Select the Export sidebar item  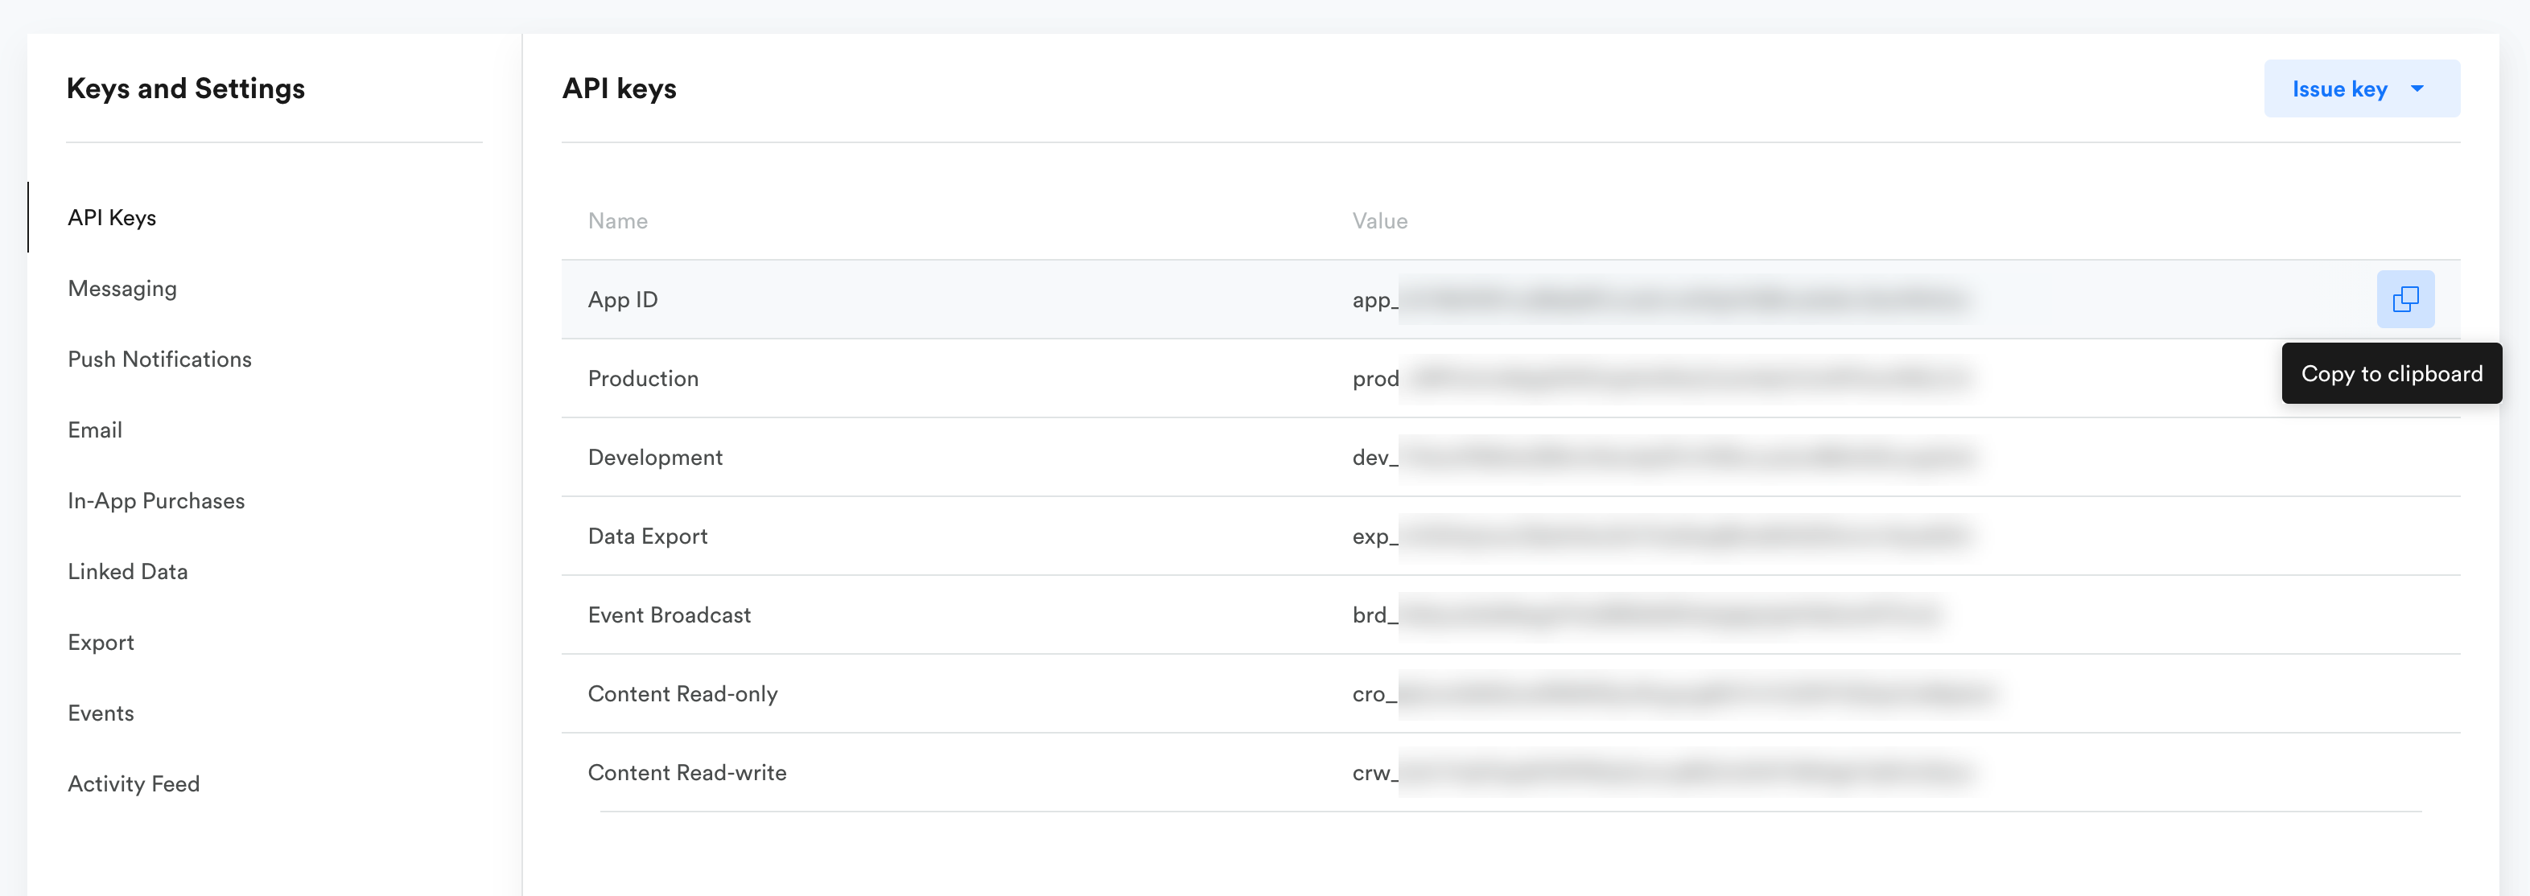[x=100, y=642]
